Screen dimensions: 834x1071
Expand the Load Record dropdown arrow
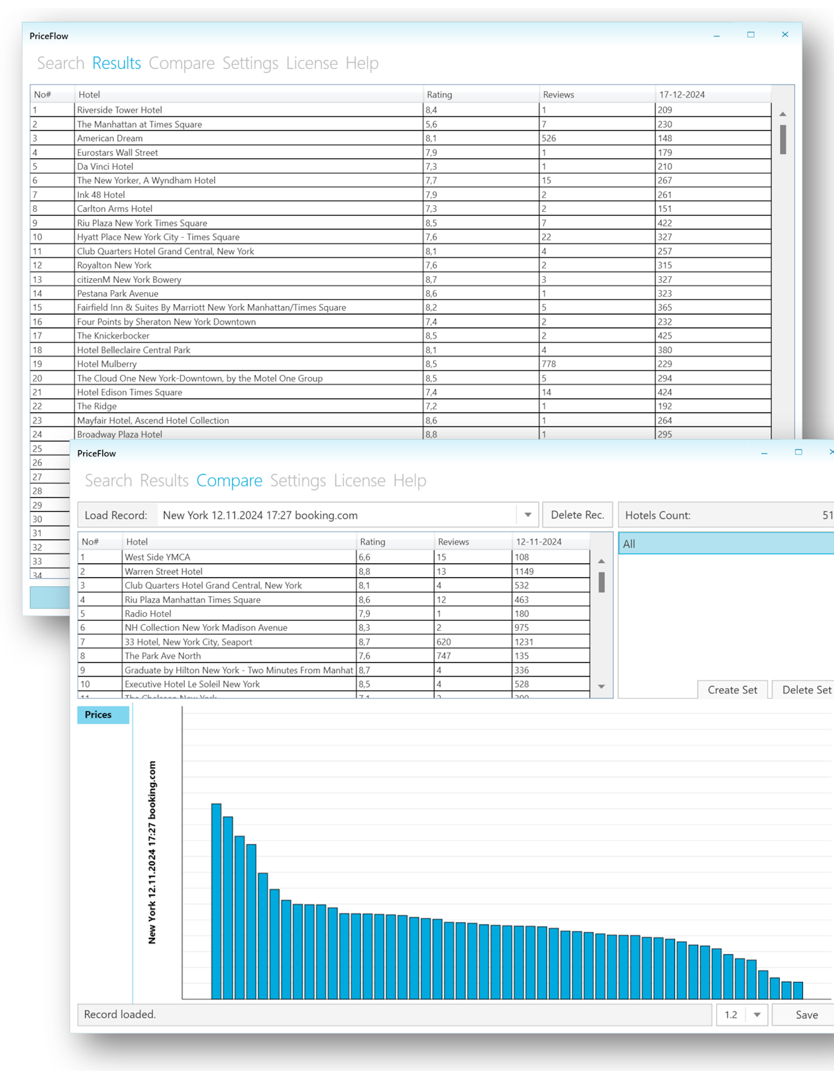pos(528,515)
